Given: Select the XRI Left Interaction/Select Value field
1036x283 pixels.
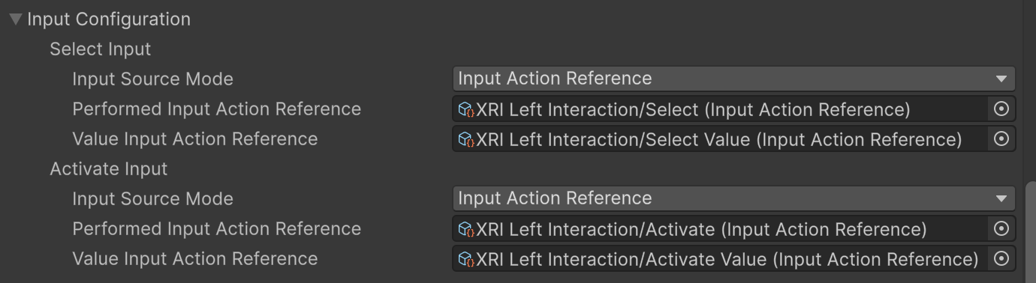Looking at the screenshot, I should [x=721, y=139].
